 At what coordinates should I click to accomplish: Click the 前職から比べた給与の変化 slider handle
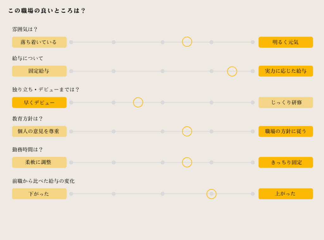[211, 194]
